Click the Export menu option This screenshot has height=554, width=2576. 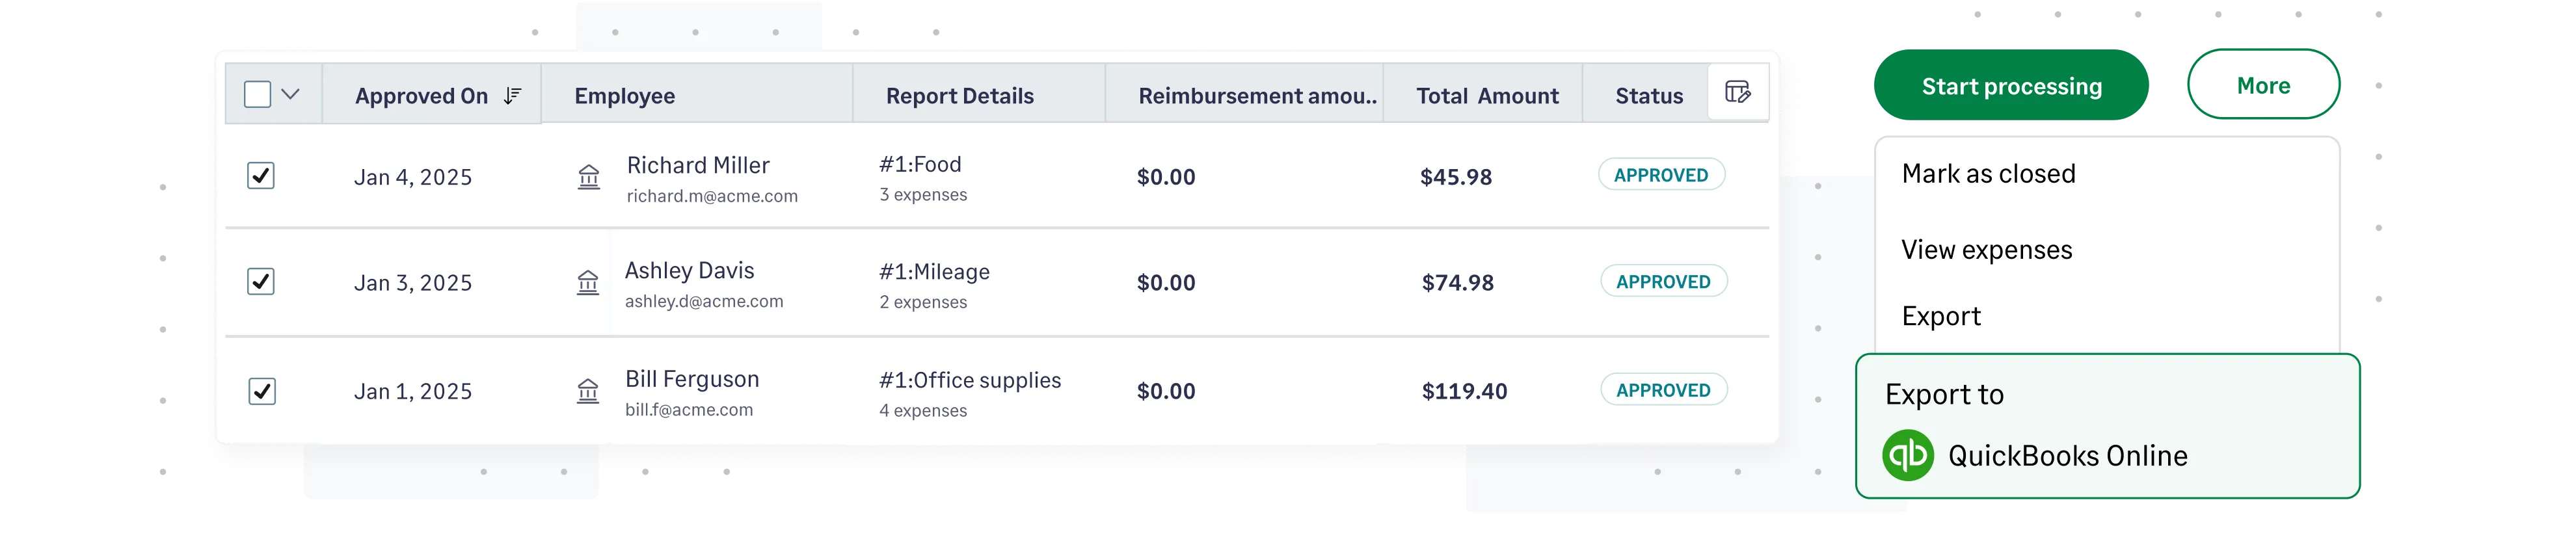[1941, 315]
